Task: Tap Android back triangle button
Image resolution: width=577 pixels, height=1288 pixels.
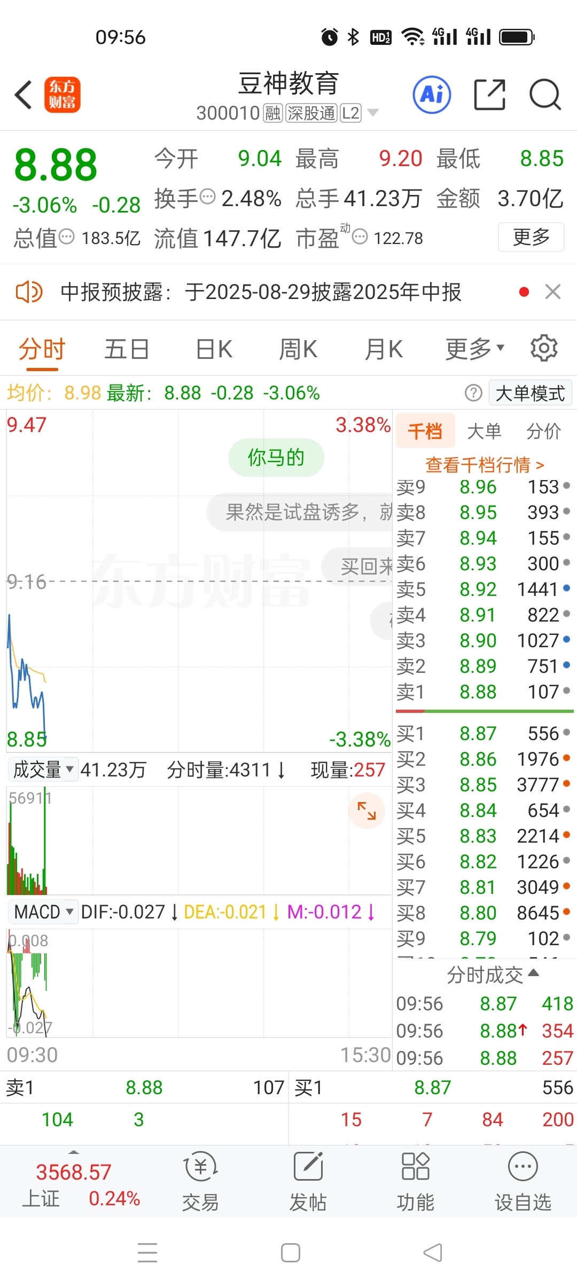Action: (x=433, y=1253)
